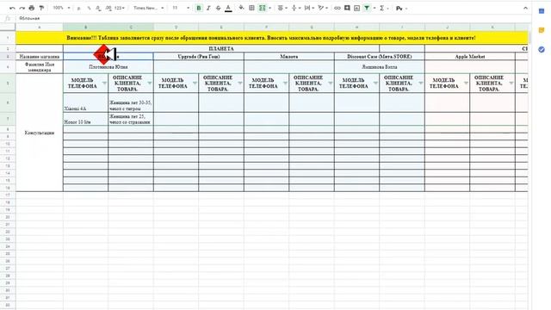
Task: Select the cell "Xiaomi 4A"
Action: coord(86,102)
